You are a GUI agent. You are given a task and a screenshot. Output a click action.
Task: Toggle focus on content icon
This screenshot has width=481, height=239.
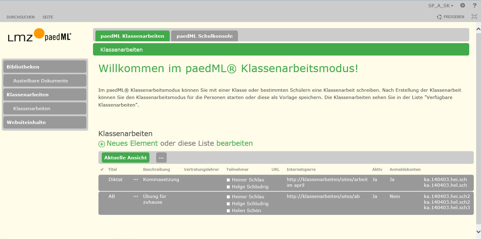[474, 17]
